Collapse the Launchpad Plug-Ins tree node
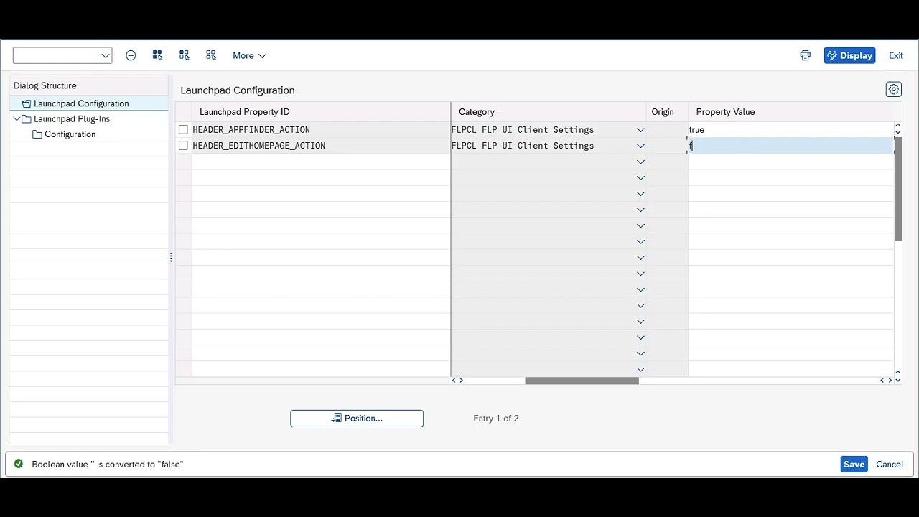 click(x=17, y=119)
